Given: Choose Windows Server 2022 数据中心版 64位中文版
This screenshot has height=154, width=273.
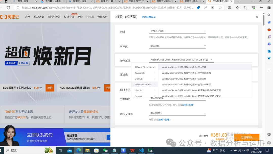Looking at the screenshot, I should (x=205, y=67).
